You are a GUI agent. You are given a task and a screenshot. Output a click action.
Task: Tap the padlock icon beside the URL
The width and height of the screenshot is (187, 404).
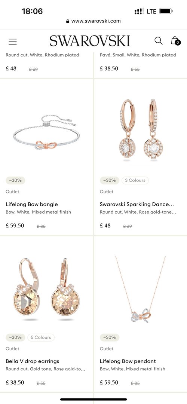click(x=68, y=21)
